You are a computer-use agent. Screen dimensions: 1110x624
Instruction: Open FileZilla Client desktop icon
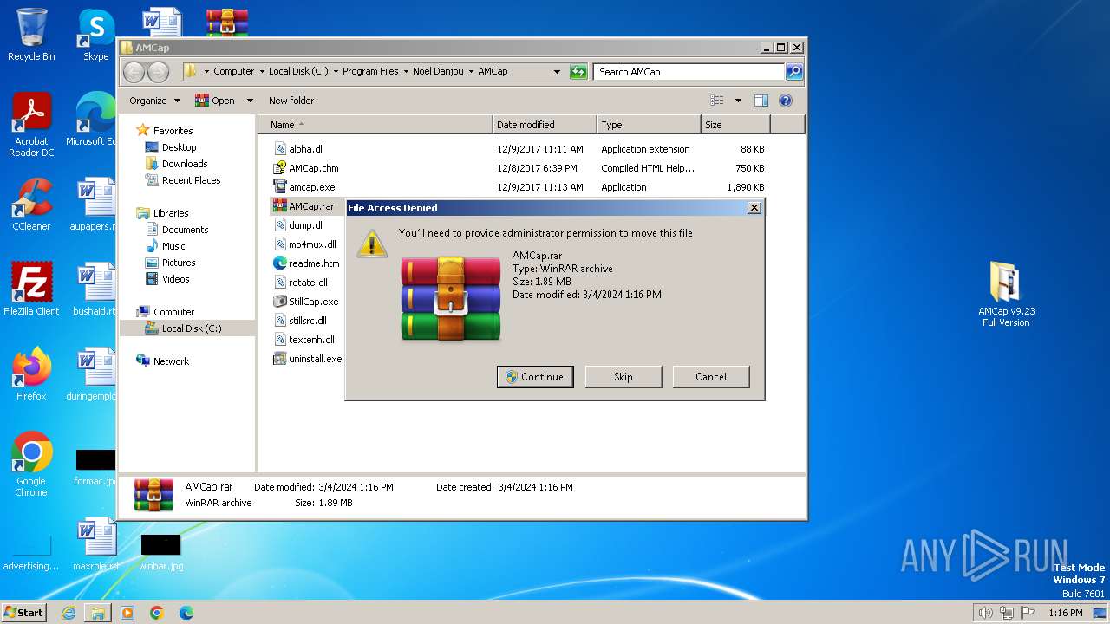(x=31, y=289)
